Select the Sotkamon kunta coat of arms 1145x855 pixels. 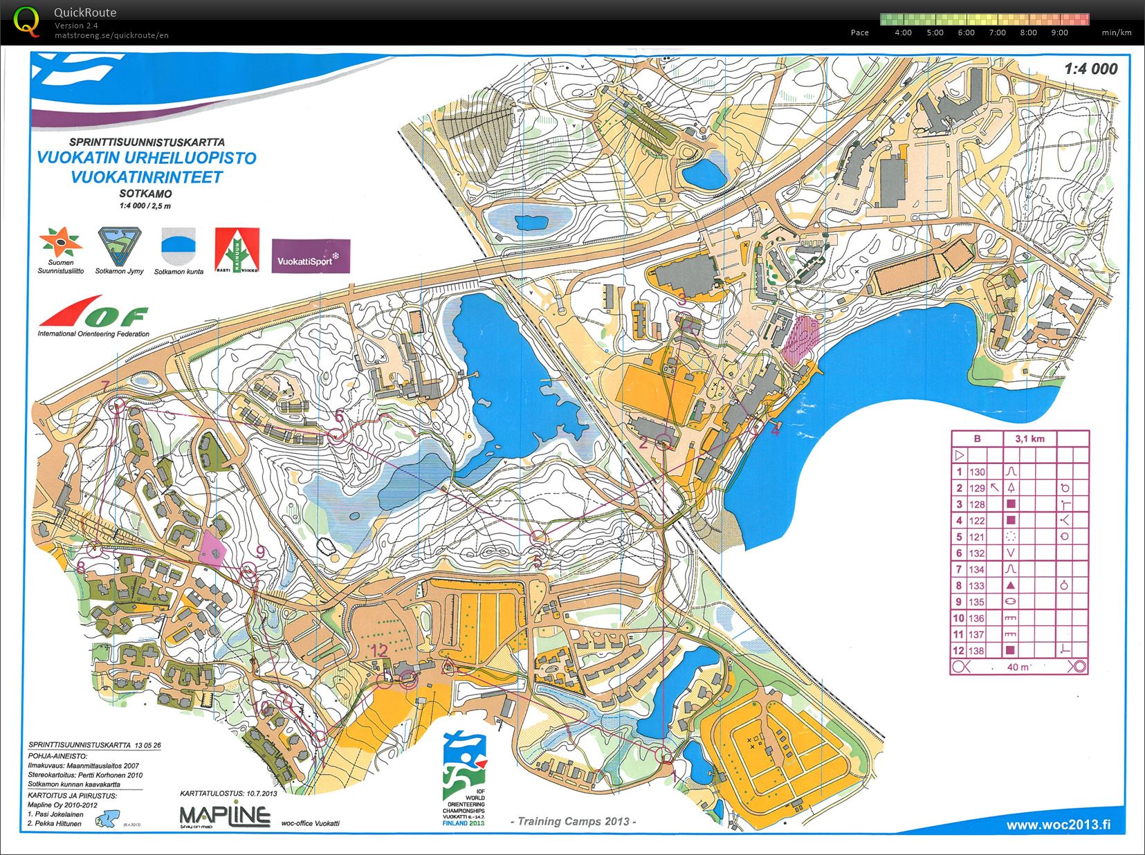tap(178, 246)
